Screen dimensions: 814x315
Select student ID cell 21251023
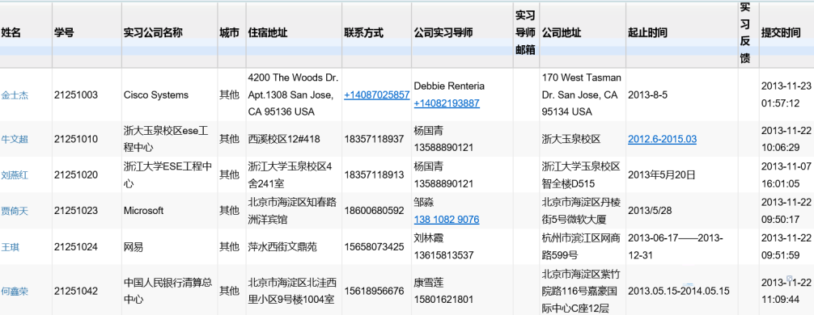(x=76, y=211)
